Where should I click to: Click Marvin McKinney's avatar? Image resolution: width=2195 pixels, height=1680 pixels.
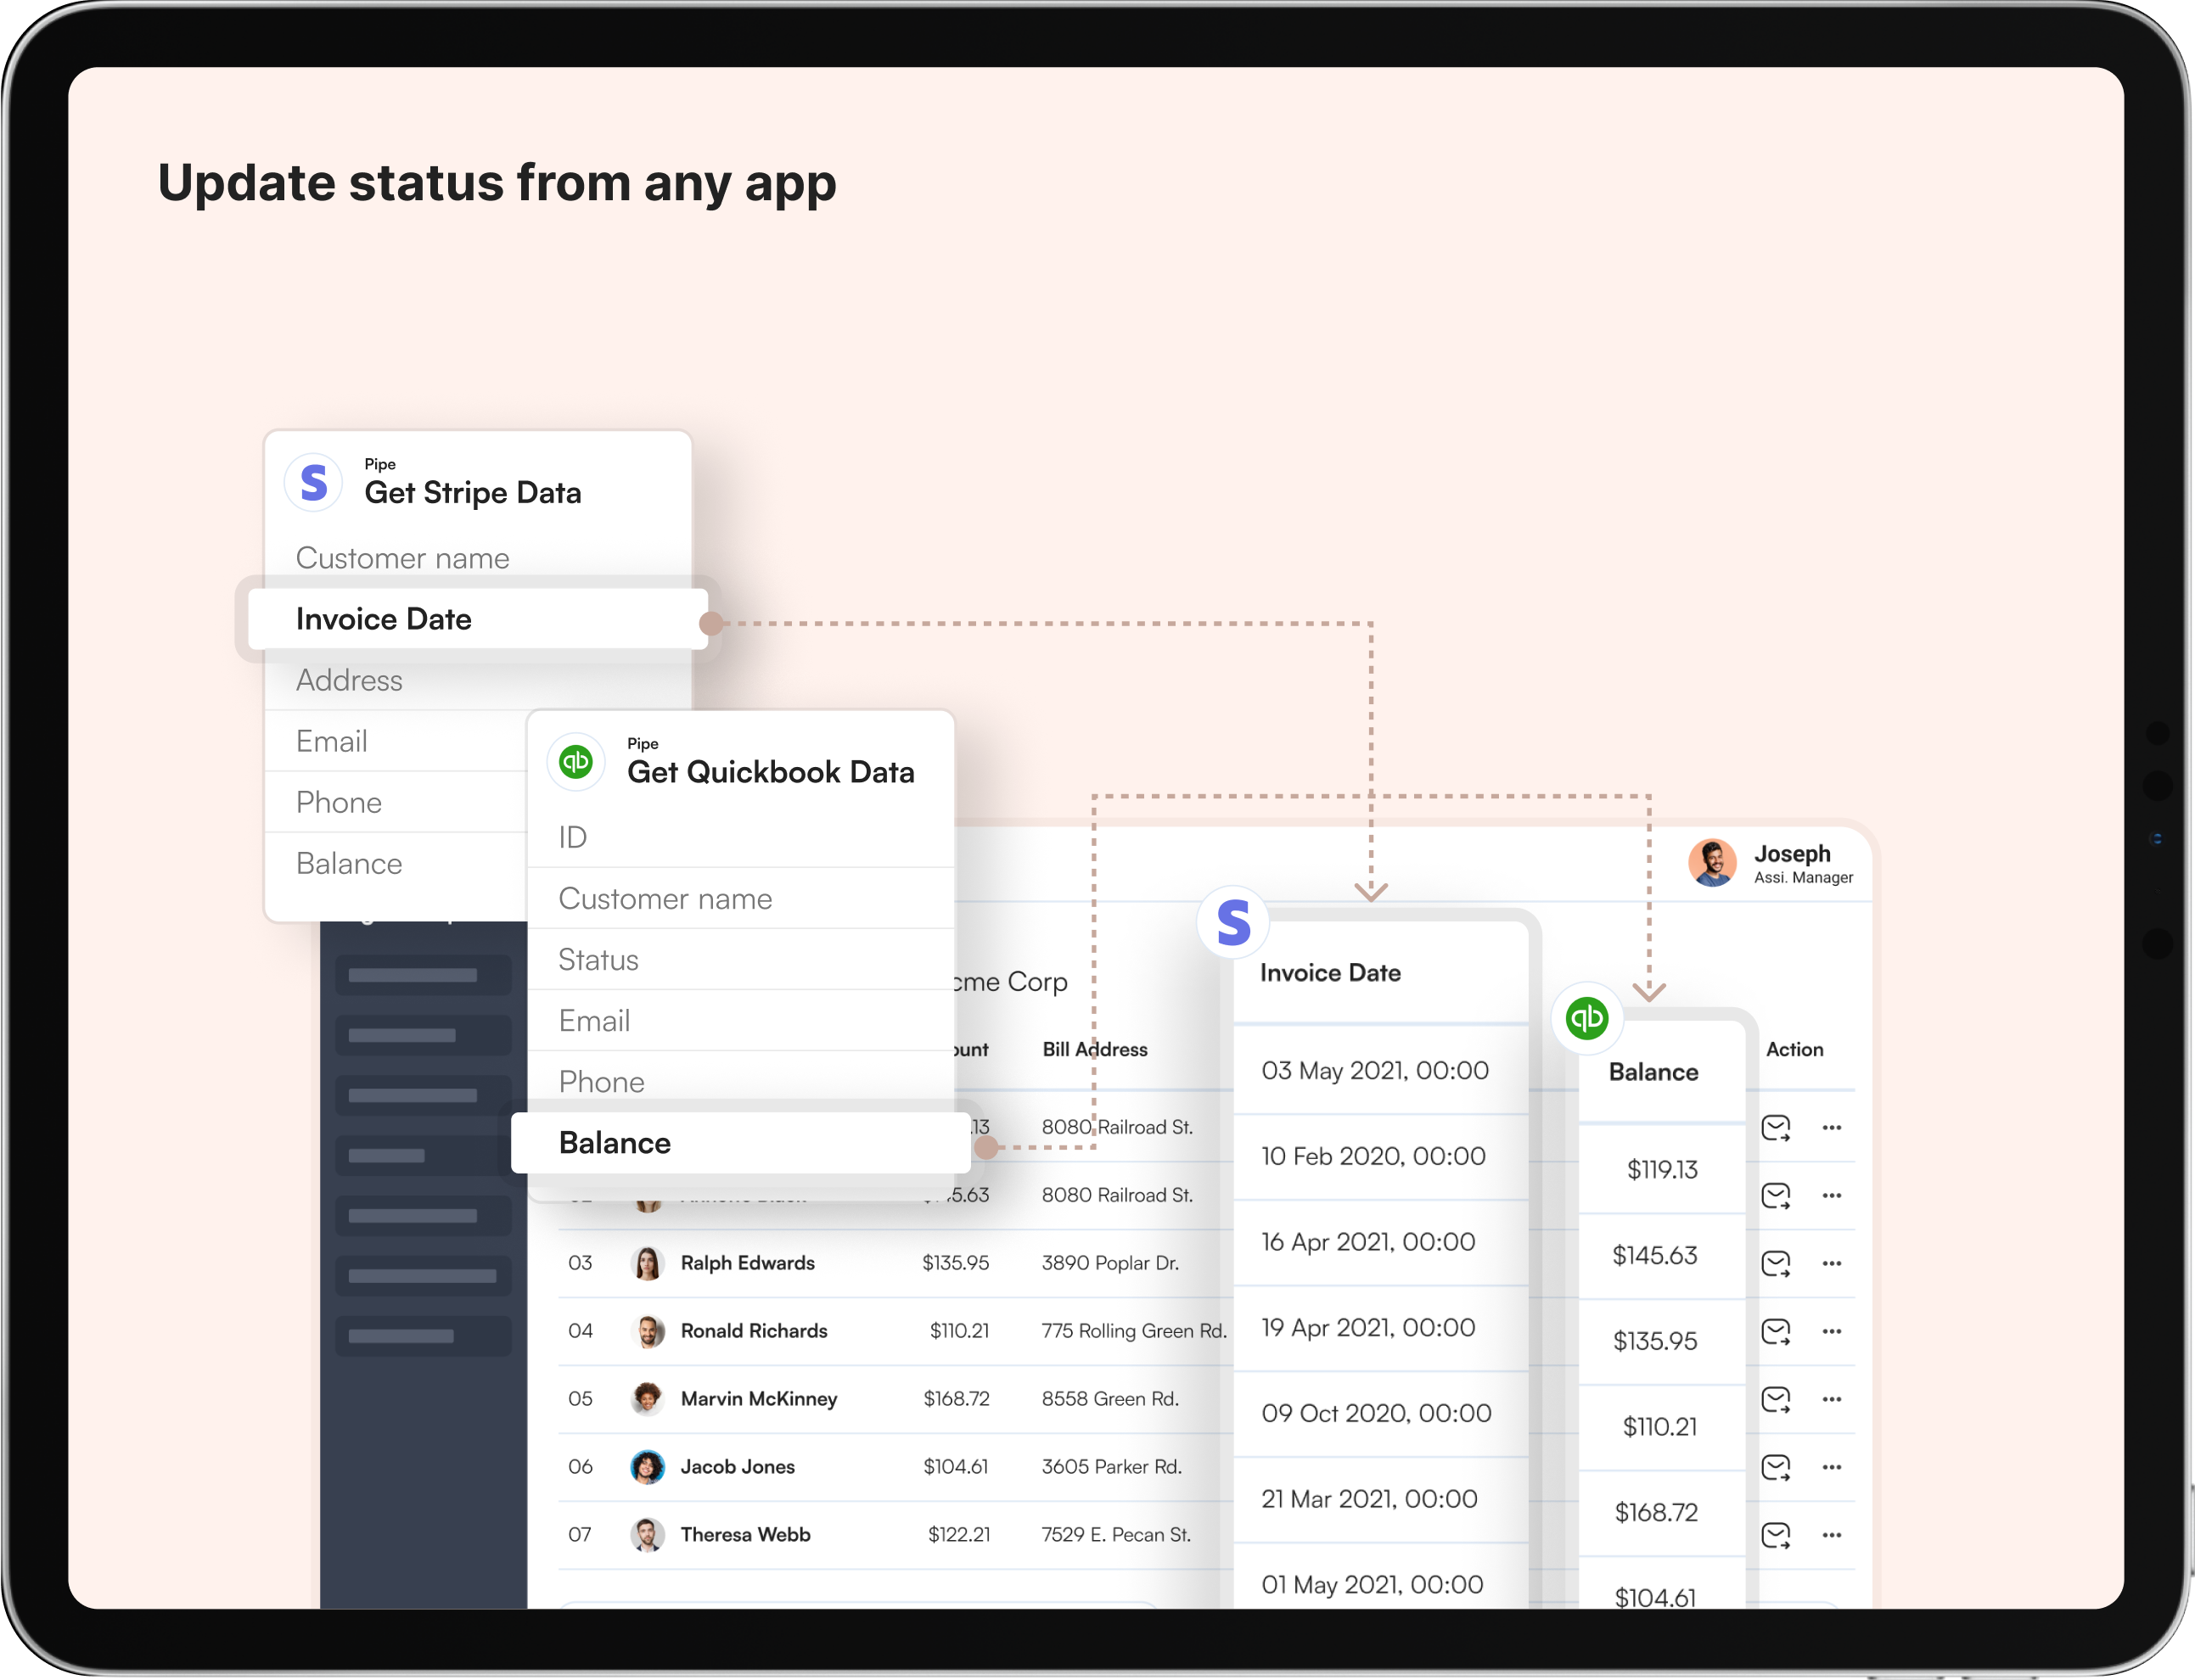[648, 1400]
